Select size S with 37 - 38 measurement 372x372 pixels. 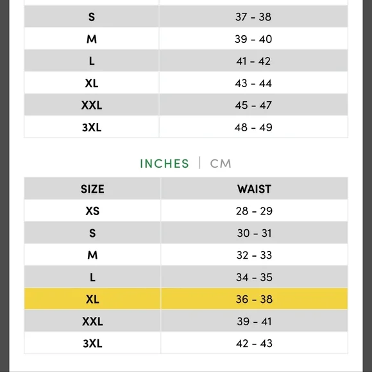pyautogui.click(x=186, y=17)
